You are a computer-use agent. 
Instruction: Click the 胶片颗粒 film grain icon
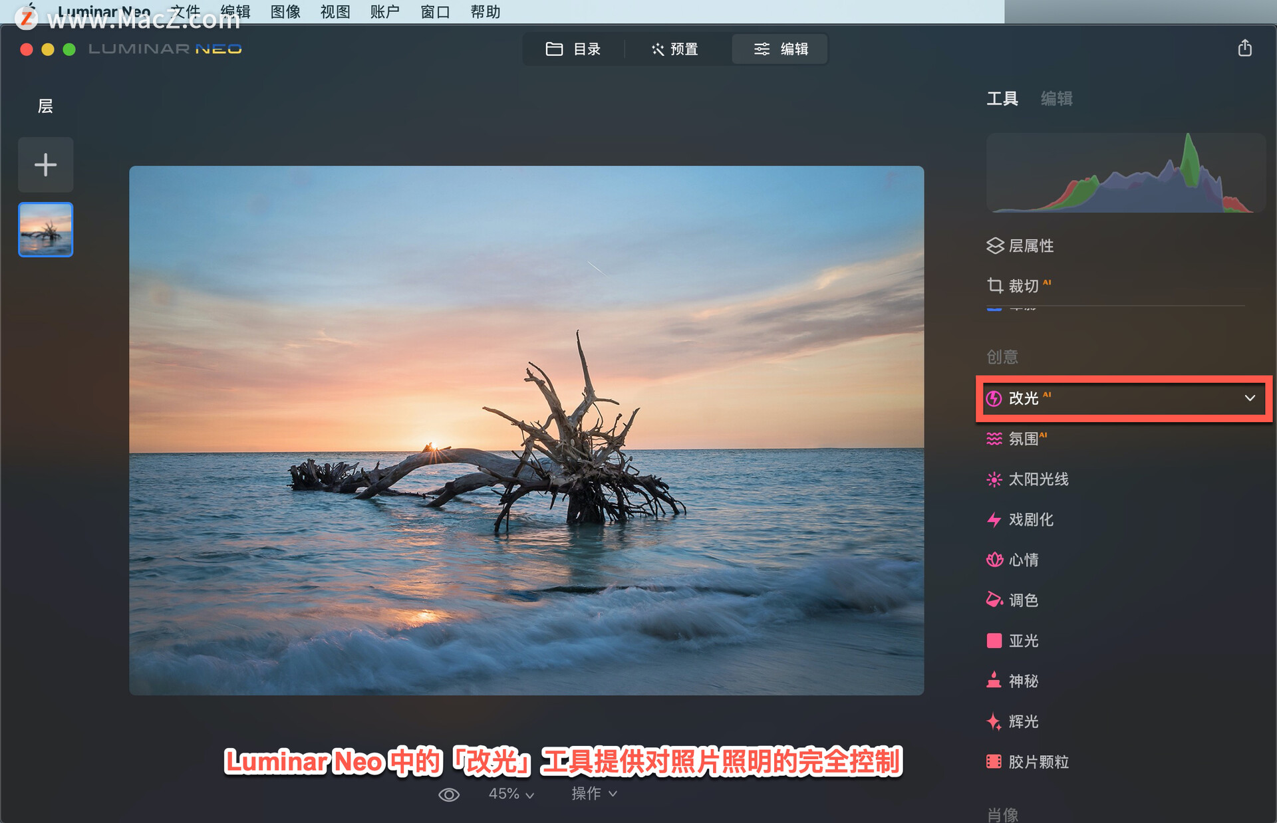994,762
